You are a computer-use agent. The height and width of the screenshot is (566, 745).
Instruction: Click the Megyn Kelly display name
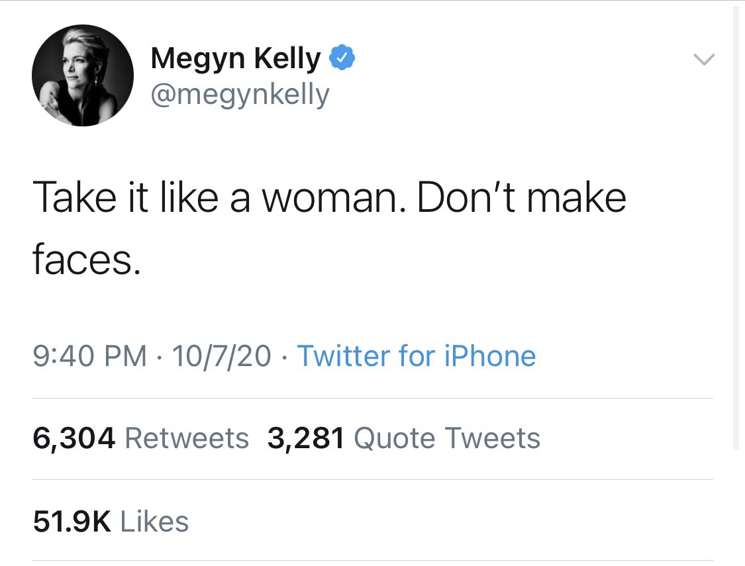point(236,58)
